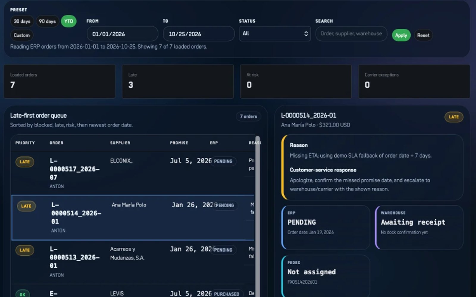Screen dimensions: 476x297
Task: Edit the To date field
Action: coord(199,34)
